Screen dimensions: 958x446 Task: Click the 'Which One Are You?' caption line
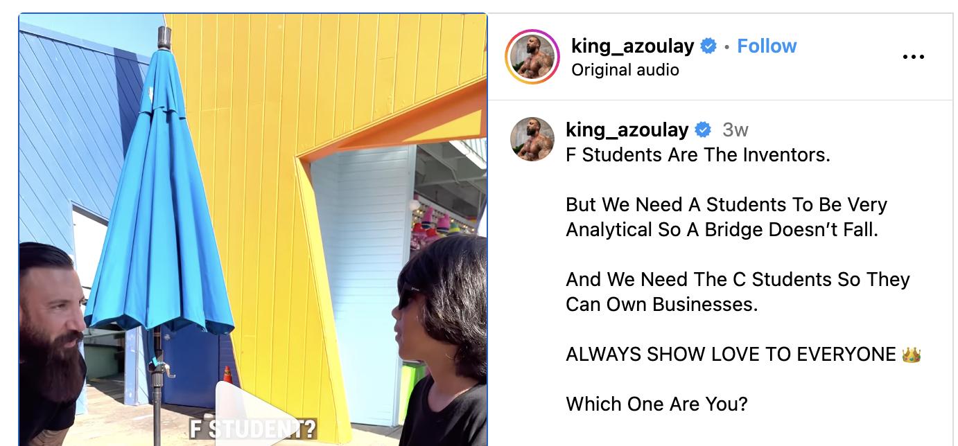point(656,404)
